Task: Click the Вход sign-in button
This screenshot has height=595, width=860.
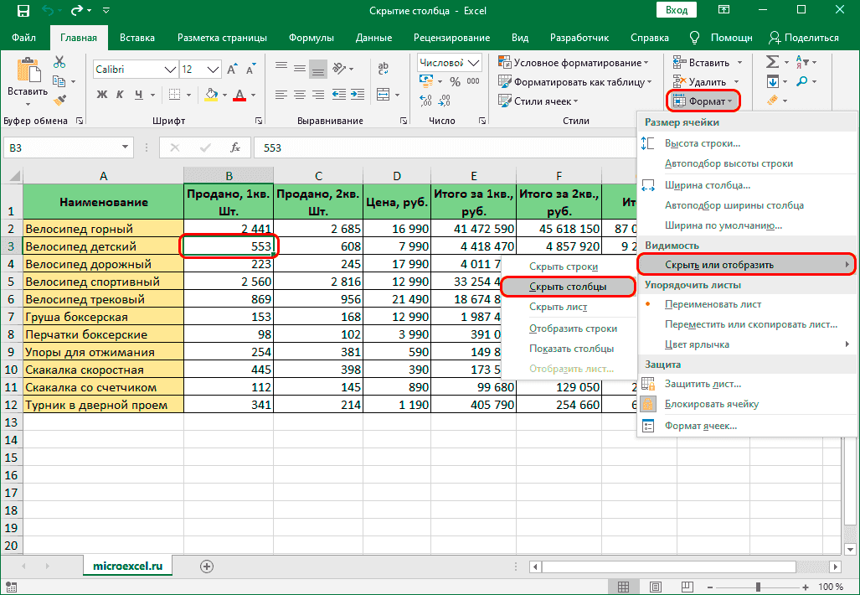Action: pos(676,9)
